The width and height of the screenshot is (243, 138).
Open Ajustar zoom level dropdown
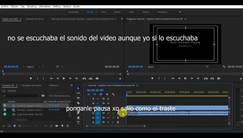[x=154, y=67]
